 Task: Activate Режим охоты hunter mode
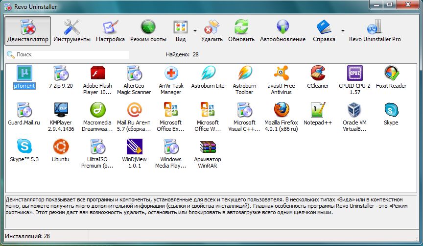148,31
